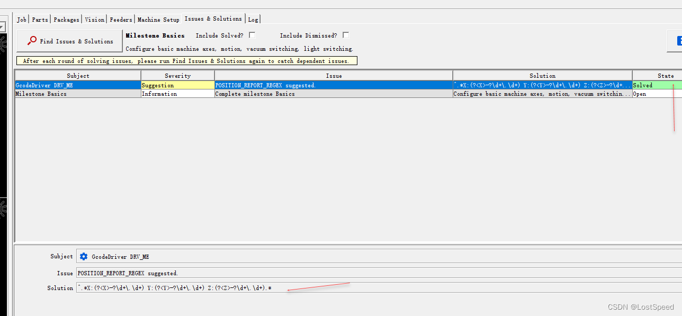
Task: Select the Milestone Basics table row
Action: pos(78,94)
